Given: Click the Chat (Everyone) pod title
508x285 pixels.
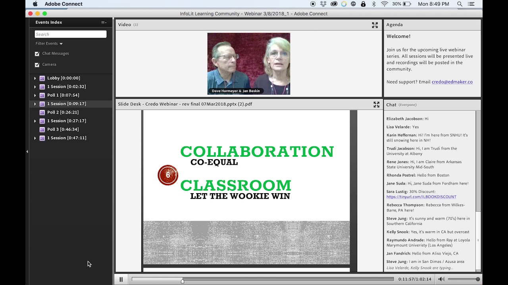Looking at the screenshot, I should [401, 105].
